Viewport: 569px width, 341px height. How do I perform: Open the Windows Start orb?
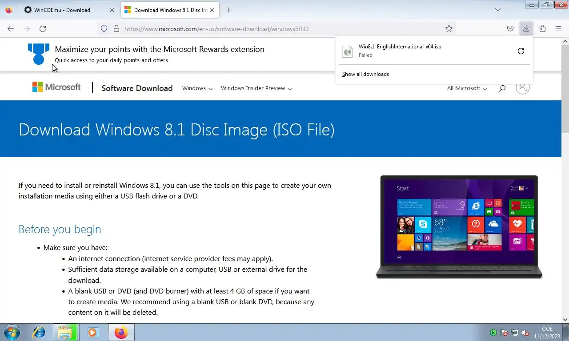click(x=12, y=332)
